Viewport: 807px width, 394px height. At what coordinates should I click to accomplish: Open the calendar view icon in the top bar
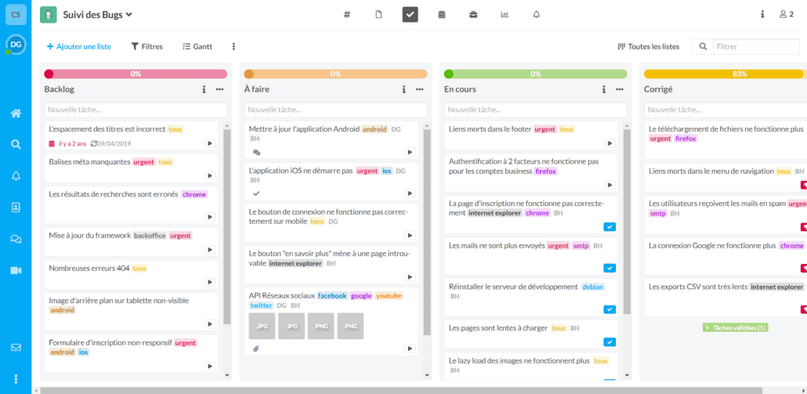(442, 14)
